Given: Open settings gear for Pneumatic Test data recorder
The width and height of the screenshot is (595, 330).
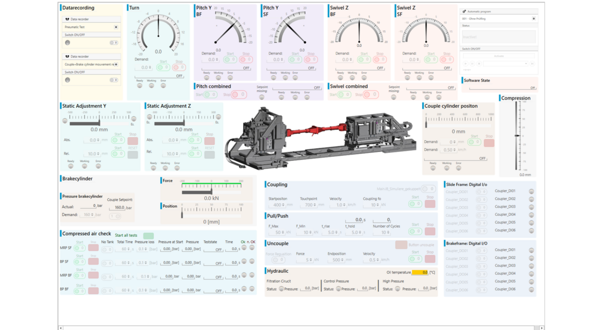Looking at the screenshot, I should 116,27.
